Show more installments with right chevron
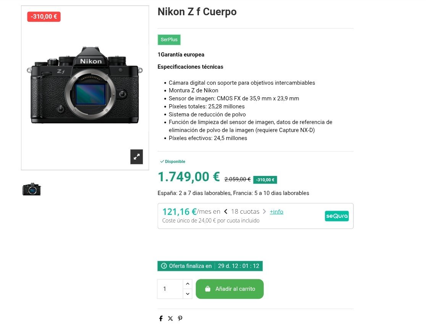The height and width of the screenshot is (324, 426). click(x=264, y=211)
